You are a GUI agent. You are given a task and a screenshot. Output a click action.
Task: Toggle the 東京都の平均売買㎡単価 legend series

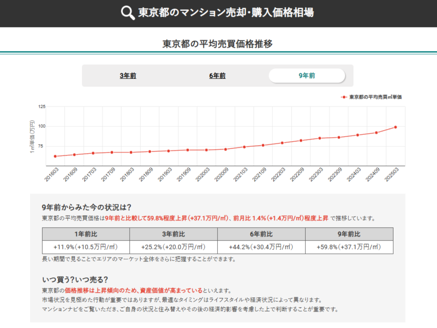click(x=375, y=97)
